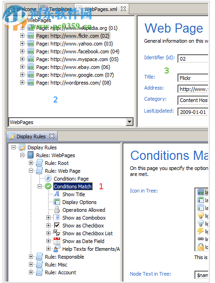Click the Category field
The width and height of the screenshot is (215, 283).
pyautogui.click(x=193, y=100)
